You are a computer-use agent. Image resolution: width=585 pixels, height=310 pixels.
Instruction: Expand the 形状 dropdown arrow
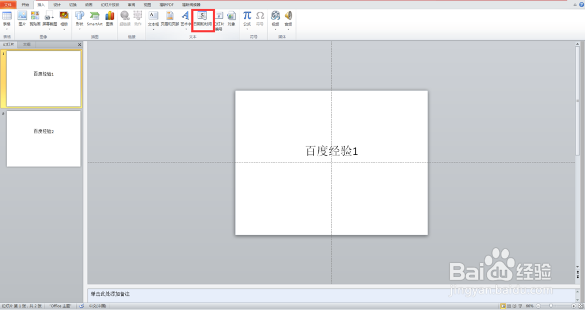[80, 29]
